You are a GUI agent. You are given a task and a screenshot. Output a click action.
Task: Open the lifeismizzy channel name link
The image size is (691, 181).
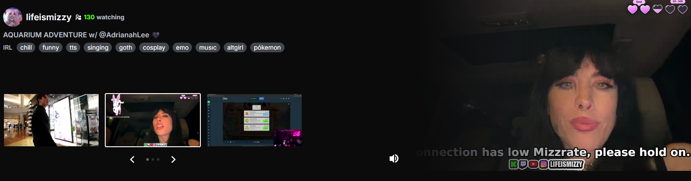coord(48,17)
